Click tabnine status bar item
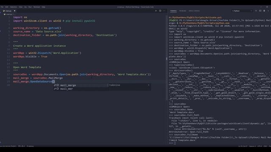 [x=30, y=146]
